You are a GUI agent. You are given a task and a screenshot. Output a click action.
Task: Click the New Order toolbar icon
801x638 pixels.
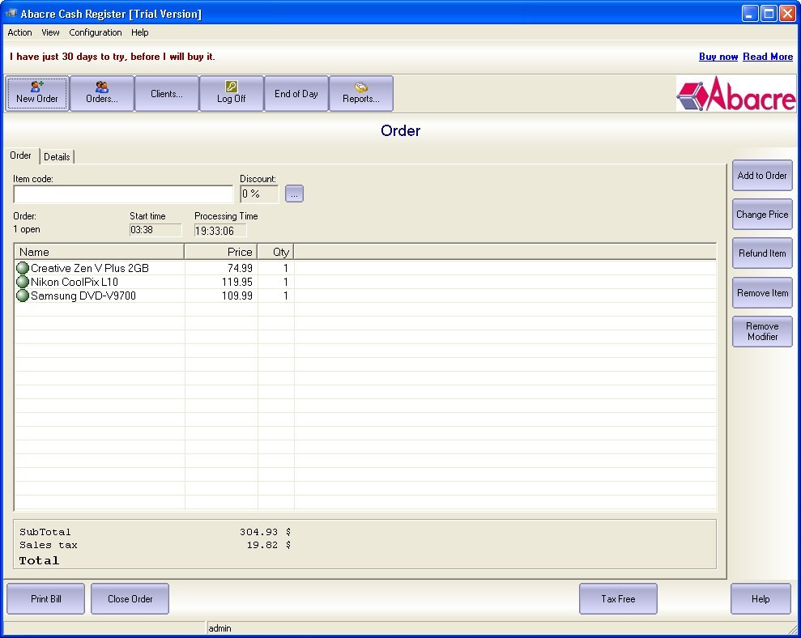point(36,93)
